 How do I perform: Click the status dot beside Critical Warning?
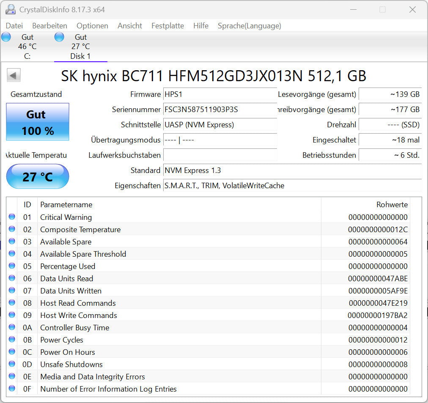pos(12,217)
